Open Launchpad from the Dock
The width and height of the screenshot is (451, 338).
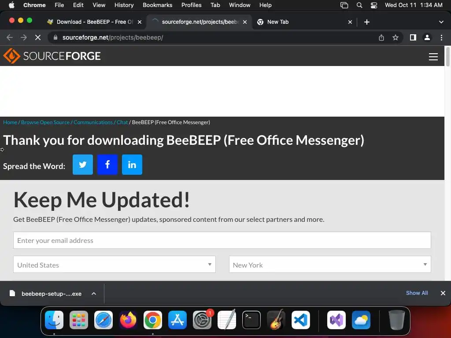pos(79,320)
